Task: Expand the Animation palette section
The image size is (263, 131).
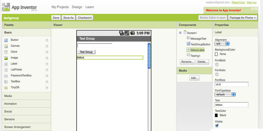Action: click(x=26, y=103)
